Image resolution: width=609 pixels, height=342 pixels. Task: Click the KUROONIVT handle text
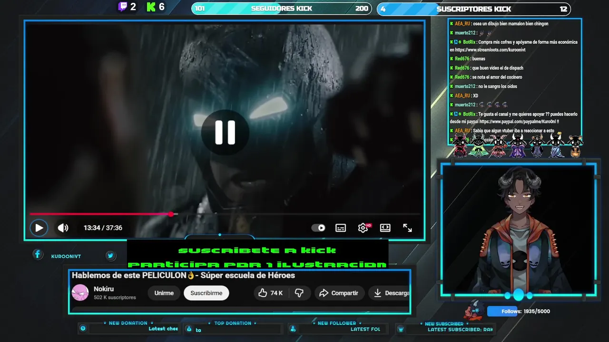(x=66, y=256)
